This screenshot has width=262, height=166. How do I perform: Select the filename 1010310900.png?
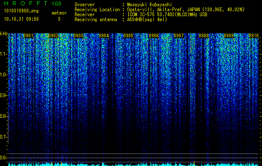pyautogui.click(x=21, y=11)
